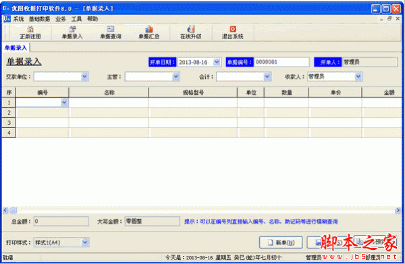Click the 就绪 status bar text
405x264 pixels.
[x=8, y=257]
